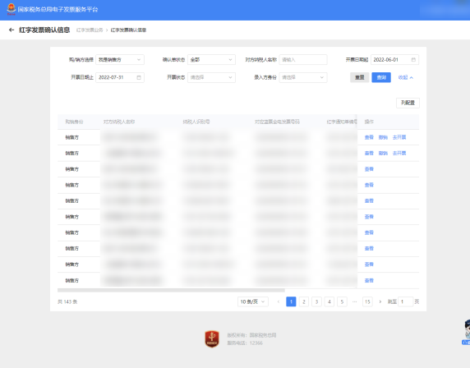Collapse the filters with 收起 chevron
470x368 pixels.
tap(406, 77)
